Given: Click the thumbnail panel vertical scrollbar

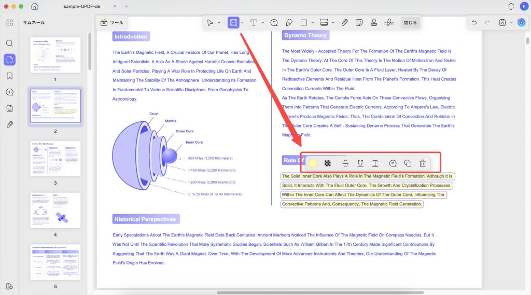Looking at the screenshot, I should coord(90,51).
